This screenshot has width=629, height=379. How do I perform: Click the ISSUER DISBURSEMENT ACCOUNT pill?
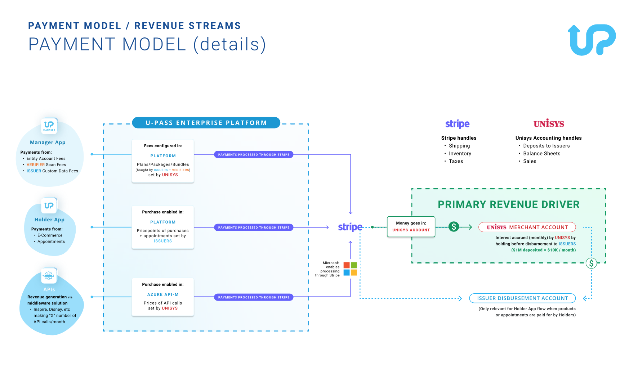[x=522, y=298]
